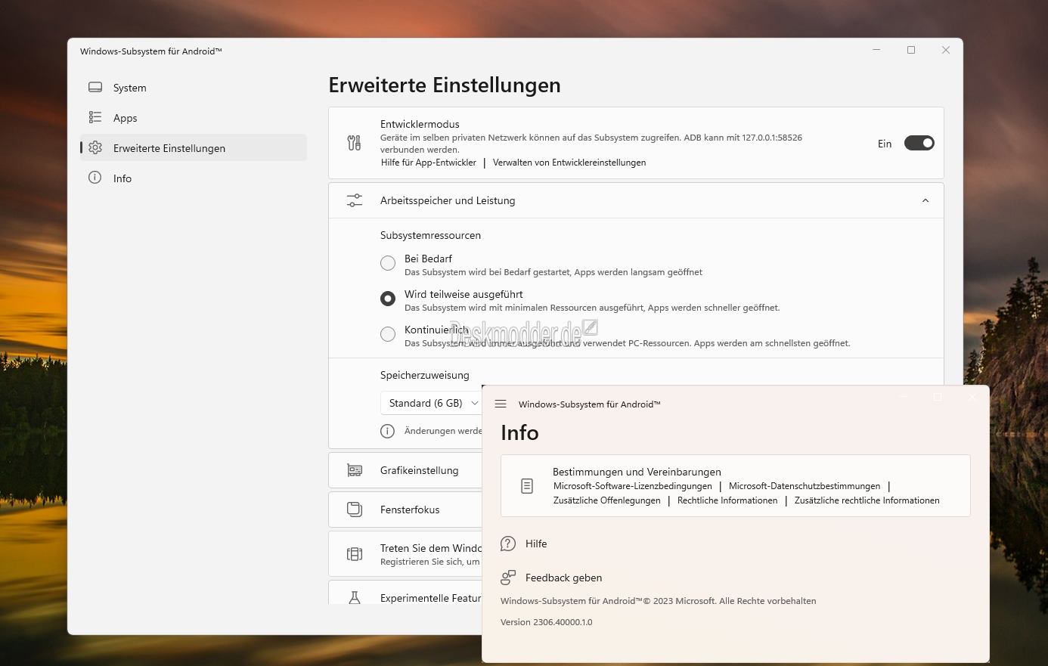Open the Treten Sie dem Windows Insider card
1048x666 pixels.
coord(405,554)
